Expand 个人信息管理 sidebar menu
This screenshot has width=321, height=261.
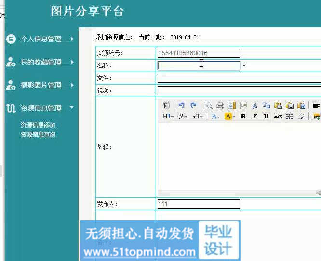[x=40, y=39]
